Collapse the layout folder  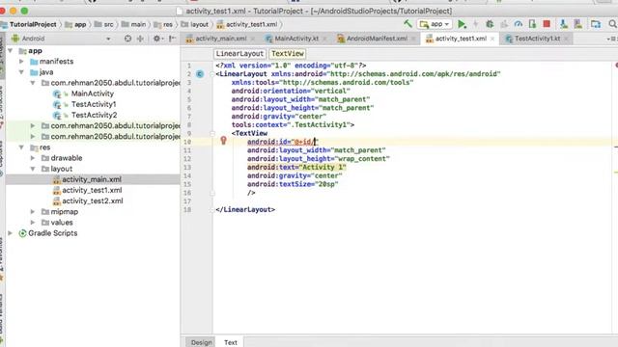[33, 169]
